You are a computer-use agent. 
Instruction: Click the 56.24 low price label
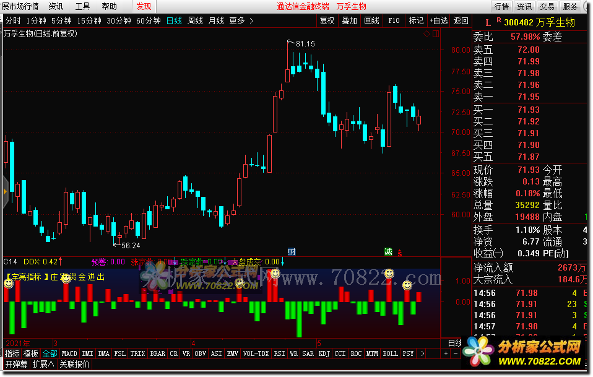pos(131,246)
